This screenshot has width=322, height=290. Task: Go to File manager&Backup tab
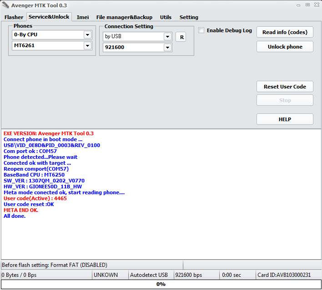click(124, 17)
